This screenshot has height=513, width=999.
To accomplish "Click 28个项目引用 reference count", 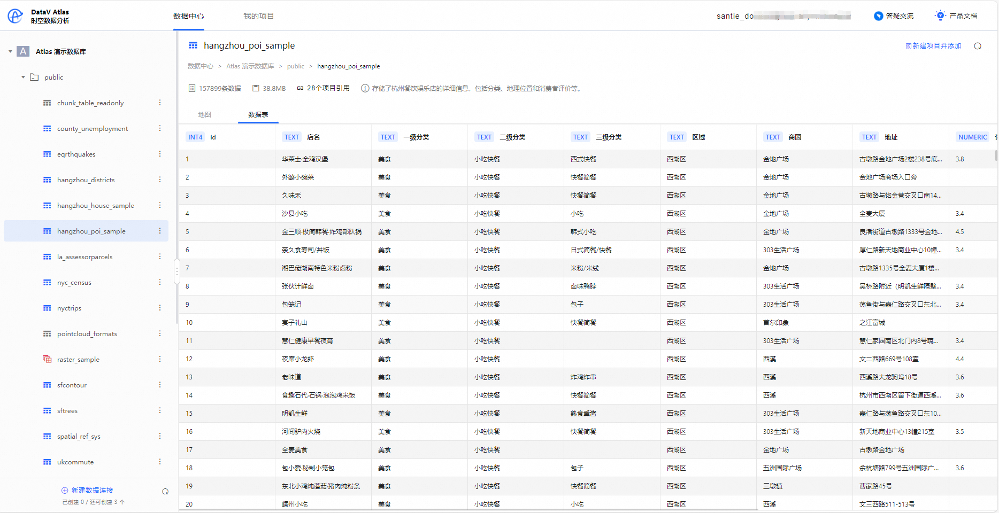I will [323, 88].
